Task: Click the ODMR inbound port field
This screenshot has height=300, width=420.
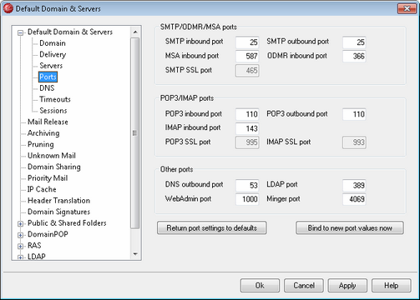Action: 354,57
